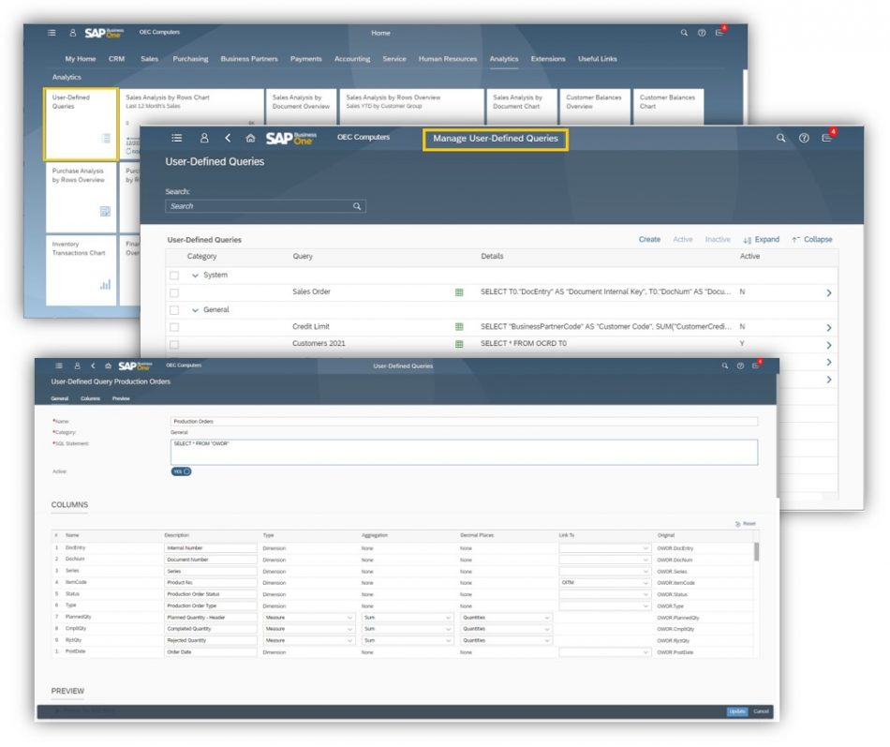Go back from the Production Orders query window
The width and height of the screenshot is (890, 747).
pyautogui.click(x=93, y=366)
